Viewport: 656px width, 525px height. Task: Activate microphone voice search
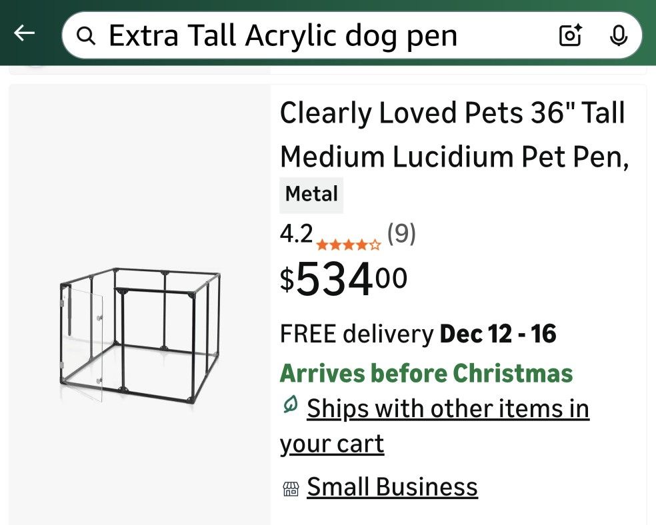click(618, 35)
